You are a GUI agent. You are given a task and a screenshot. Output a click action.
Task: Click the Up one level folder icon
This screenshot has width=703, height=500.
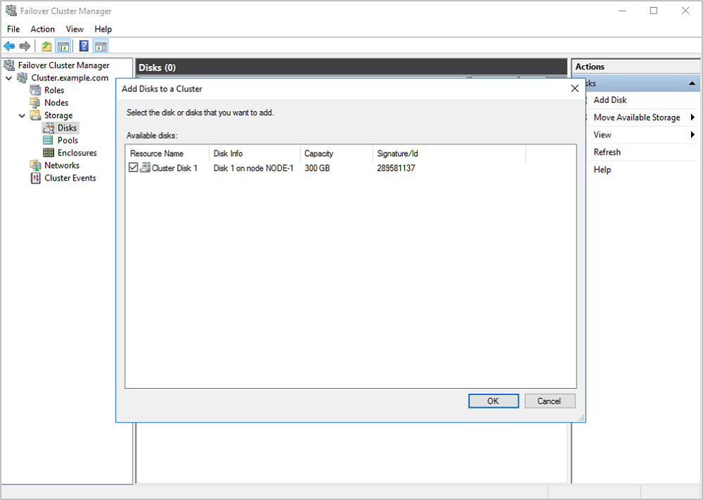[x=46, y=46]
